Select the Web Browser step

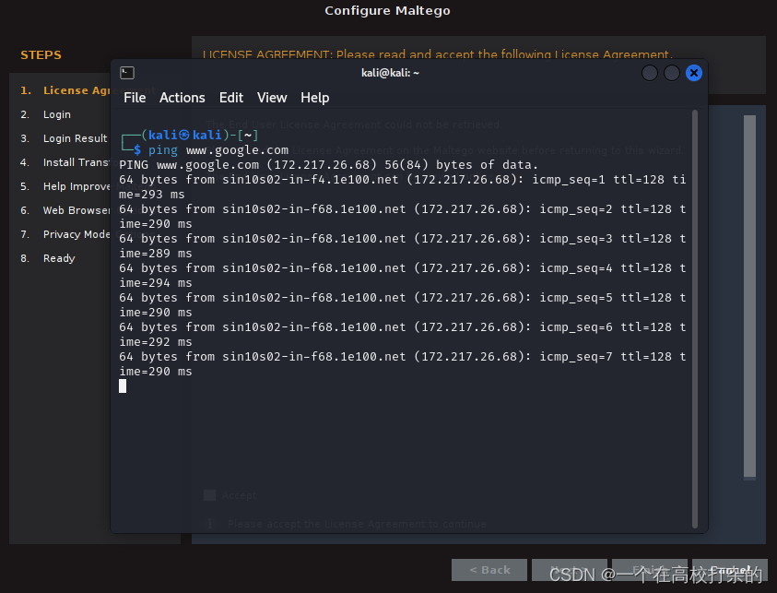(x=65, y=210)
